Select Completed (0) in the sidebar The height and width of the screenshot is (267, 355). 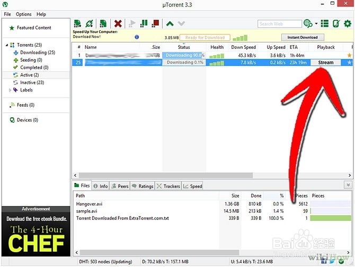pyautogui.click(x=34, y=67)
